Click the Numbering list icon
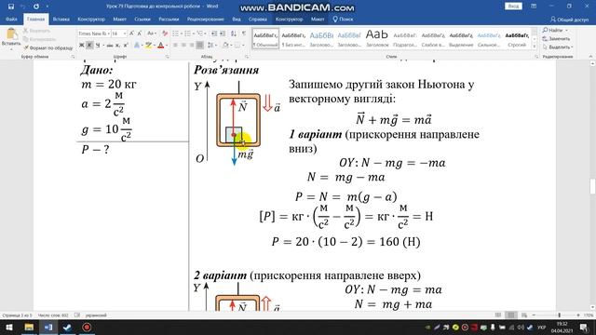Screen dimensions: 596x335 pyautogui.click(x=187, y=33)
